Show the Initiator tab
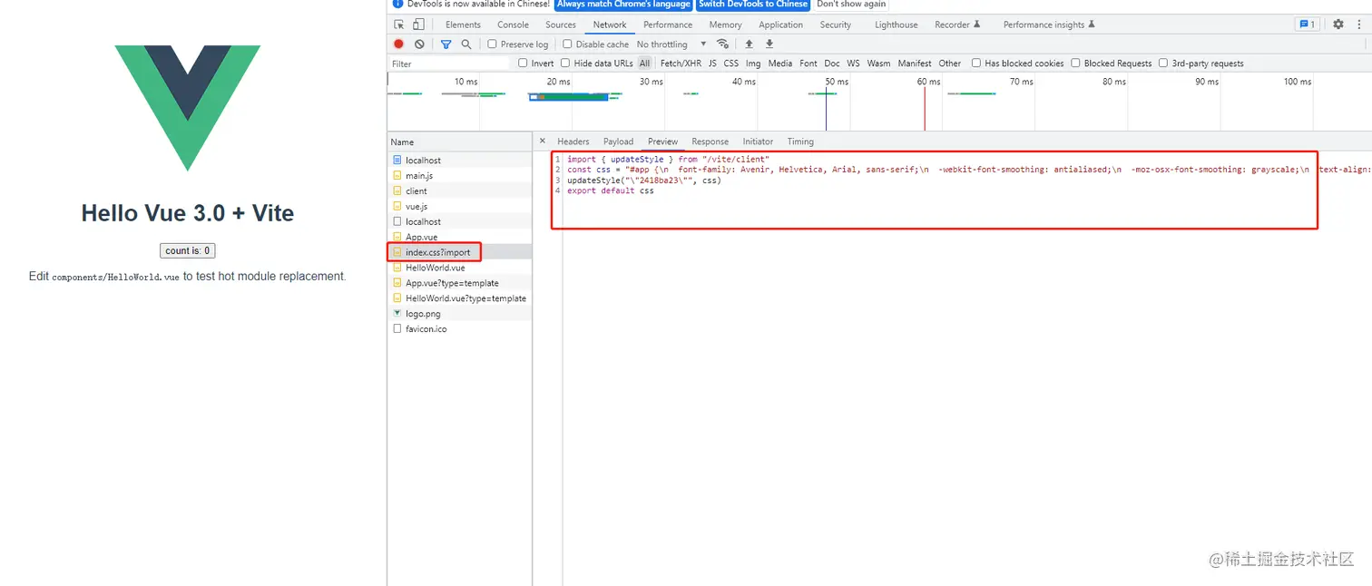 pyautogui.click(x=758, y=141)
